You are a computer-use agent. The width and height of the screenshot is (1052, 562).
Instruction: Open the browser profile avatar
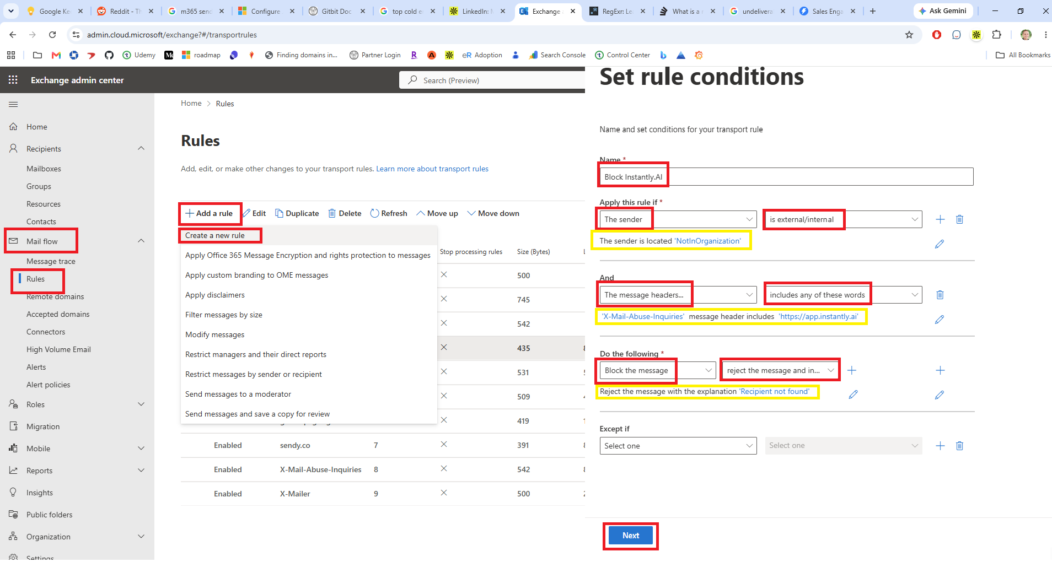[1026, 35]
